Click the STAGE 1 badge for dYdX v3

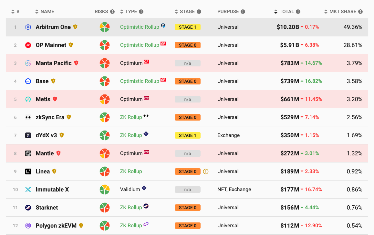(x=187, y=135)
